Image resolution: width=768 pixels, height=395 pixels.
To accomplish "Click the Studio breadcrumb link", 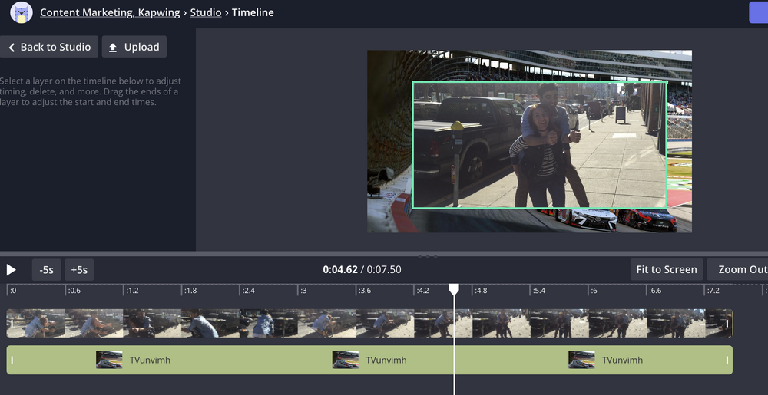I will click(205, 12).
